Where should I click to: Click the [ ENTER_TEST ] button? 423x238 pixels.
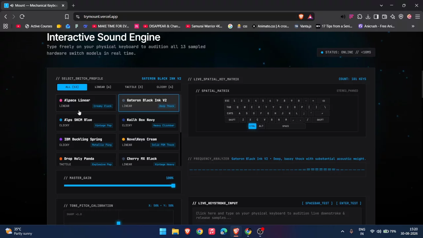click(349, 203)
